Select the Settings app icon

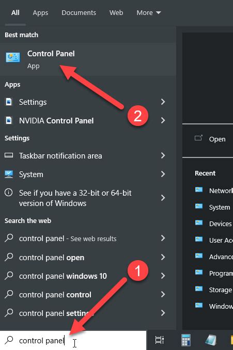[x=9, y=102]
